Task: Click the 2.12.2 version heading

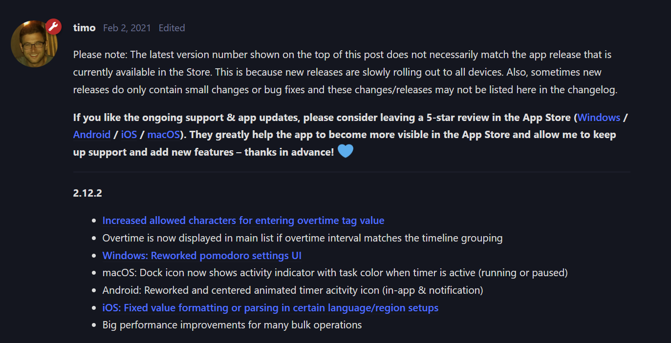Action: click(x=87, y=193)
